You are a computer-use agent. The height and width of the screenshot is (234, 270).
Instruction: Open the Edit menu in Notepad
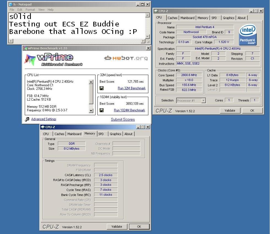20,10
